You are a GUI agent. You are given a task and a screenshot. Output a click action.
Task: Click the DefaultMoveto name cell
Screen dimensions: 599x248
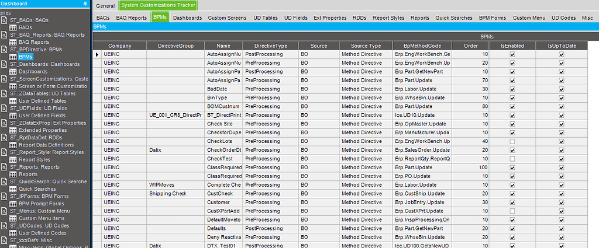(224, 220)
